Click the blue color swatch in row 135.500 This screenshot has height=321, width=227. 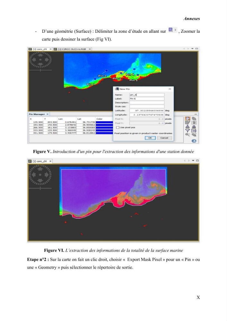(104, 122)
